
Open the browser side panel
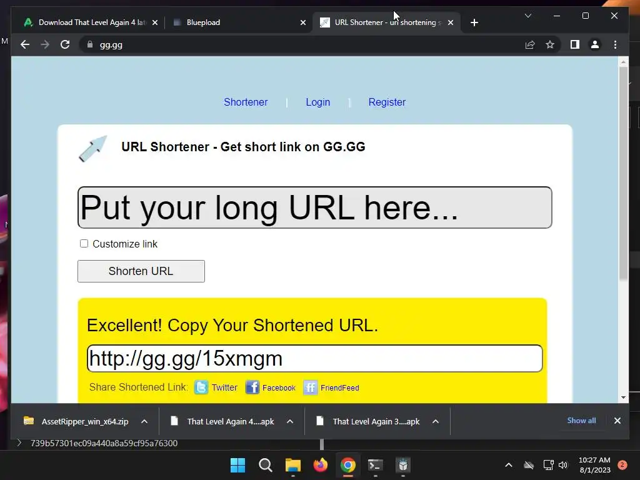tap(575, 44)
